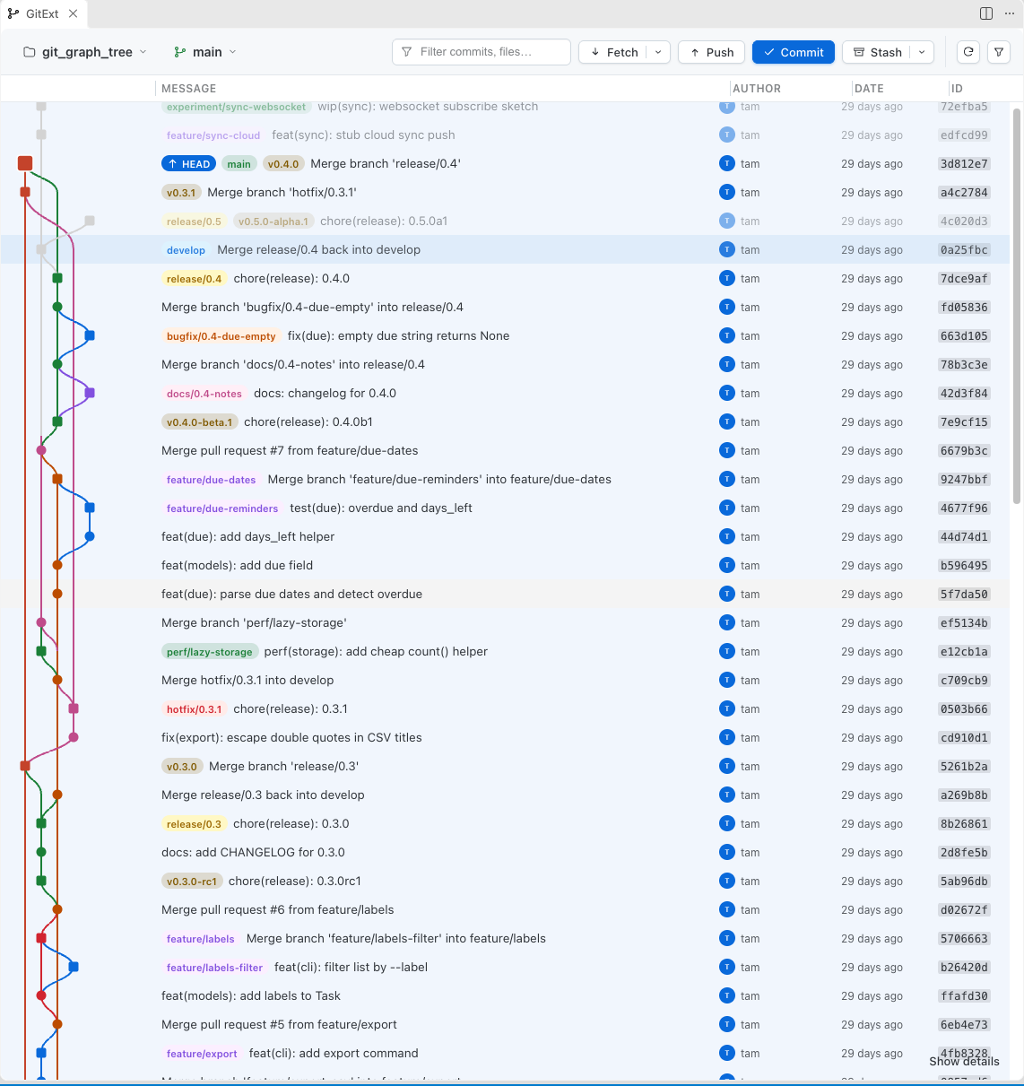Click the docs/0.4-notes branch label
Screen dimensions: 1024x1086
tap(204, 394)
